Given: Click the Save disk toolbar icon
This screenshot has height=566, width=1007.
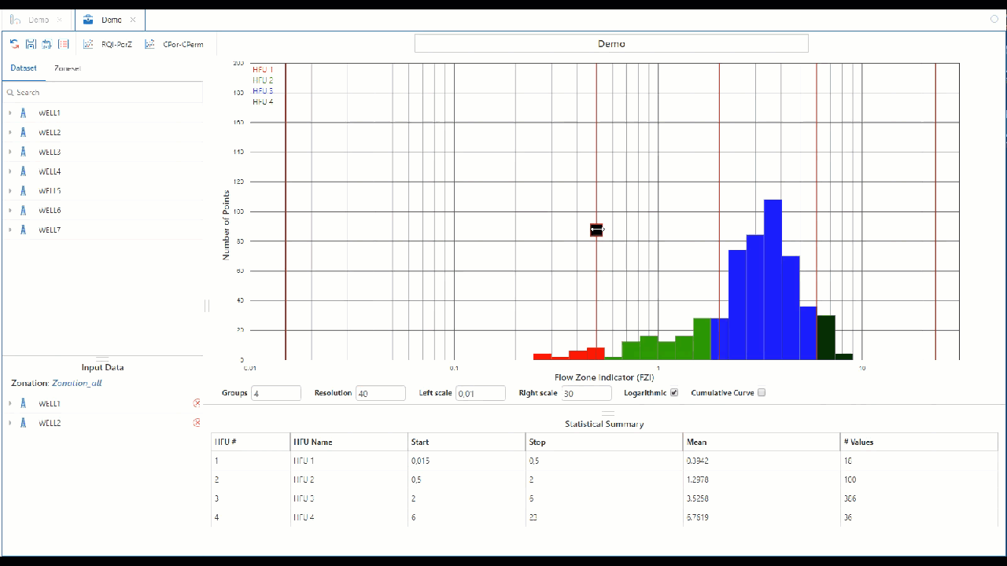Looking at the screenshot, I should point(31,44).
